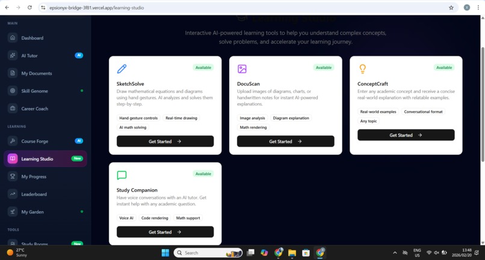The width and height of the screenshot is (485, 260).
Task: Navigate to My Documents
Action: coord(45,73)
